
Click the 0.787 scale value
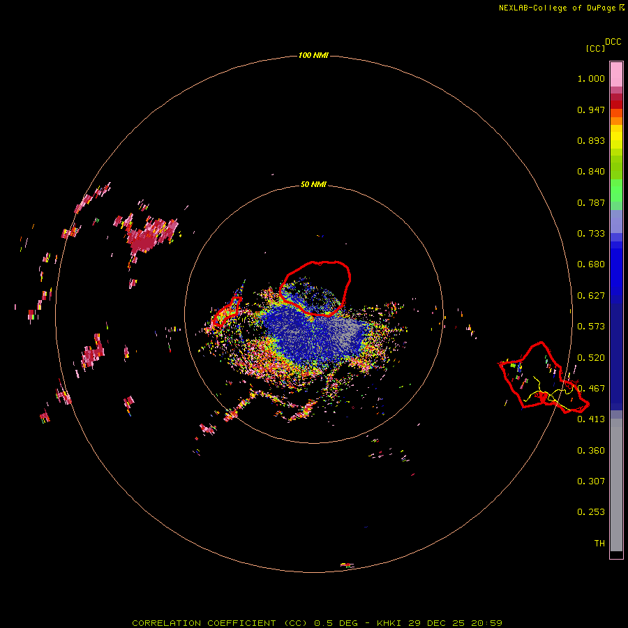pos(591,202)
